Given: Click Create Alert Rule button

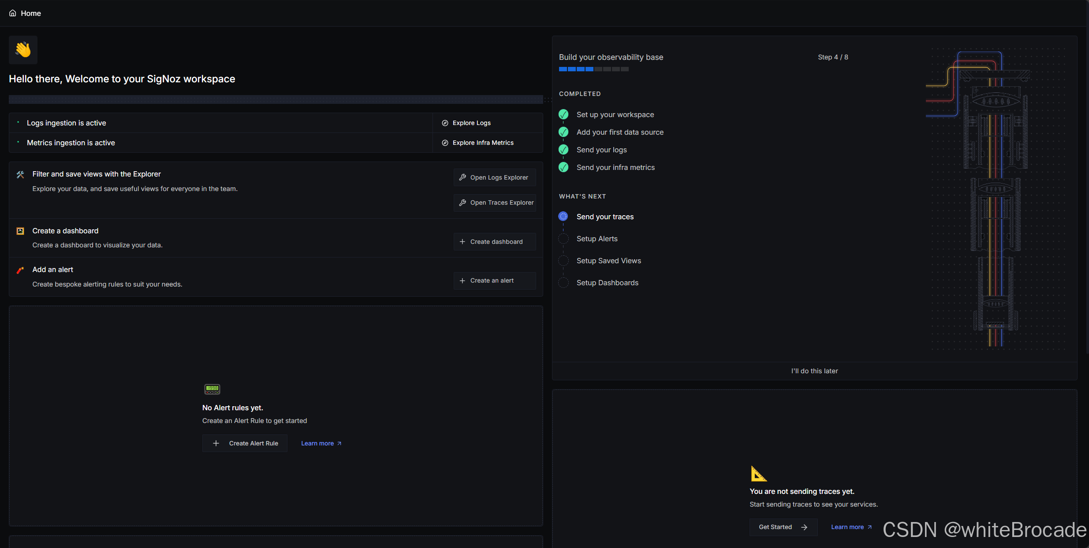Looking at the screenshot, I should (245, 443).
